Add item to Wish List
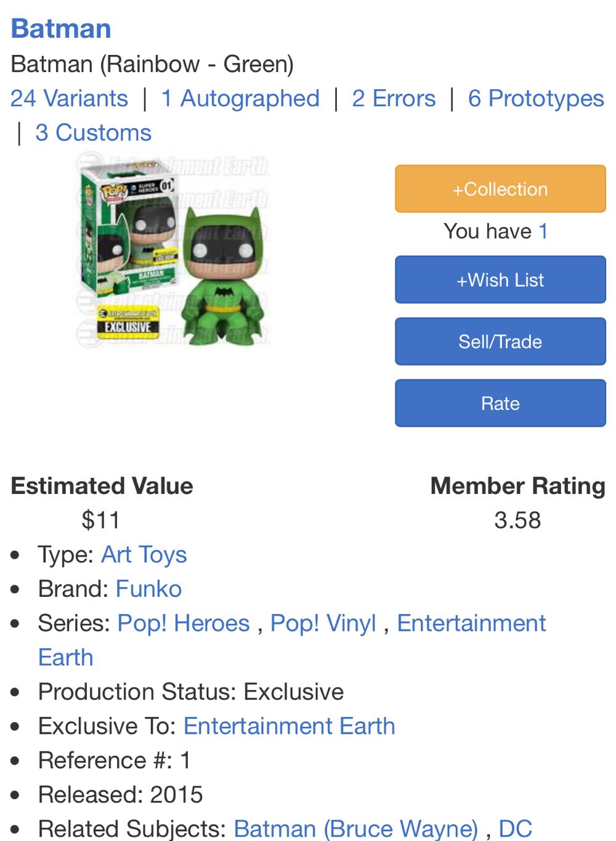 click(x=500, y=280)
